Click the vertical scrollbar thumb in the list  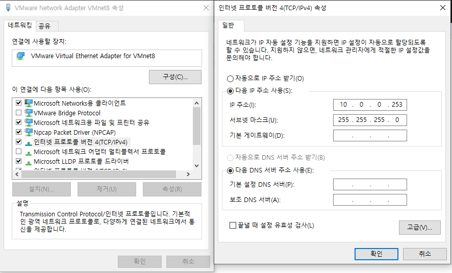(x=196, y=126)
